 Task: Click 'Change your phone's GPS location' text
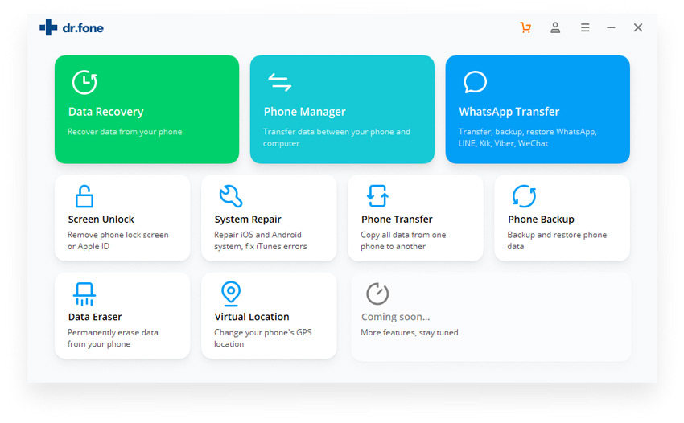[x=262, y=338]
